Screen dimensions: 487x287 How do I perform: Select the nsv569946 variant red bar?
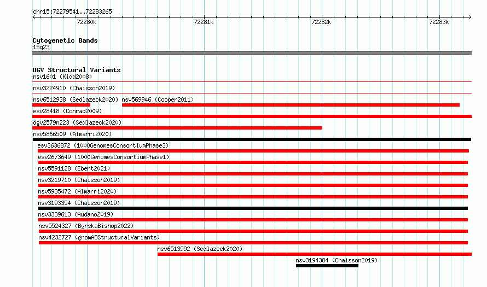291,105
